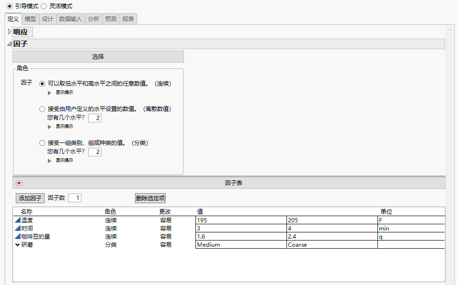This screenshot has height=285, width=457.
Task: Select the 分类 factor role option
Action: (42, 143)
